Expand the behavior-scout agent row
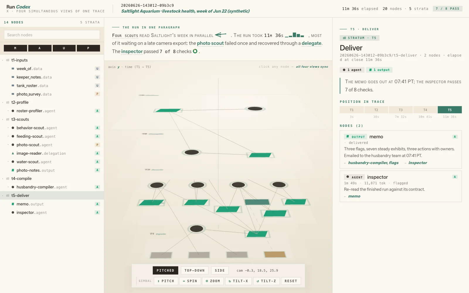 8,128
